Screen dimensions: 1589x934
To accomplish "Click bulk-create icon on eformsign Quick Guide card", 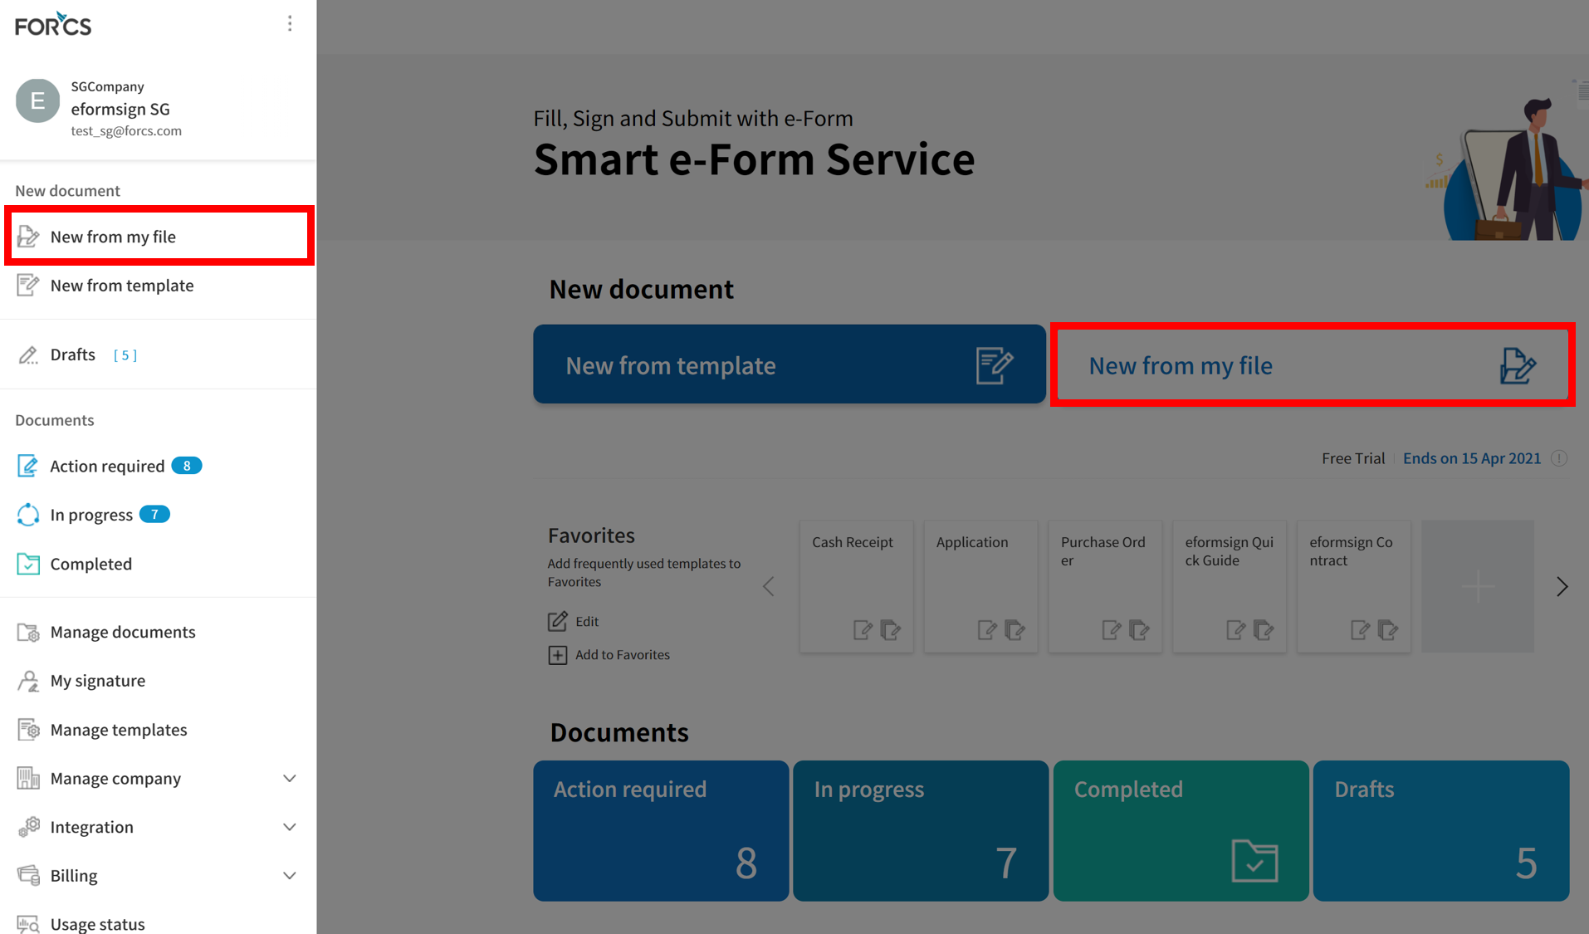I will 1264,630.
